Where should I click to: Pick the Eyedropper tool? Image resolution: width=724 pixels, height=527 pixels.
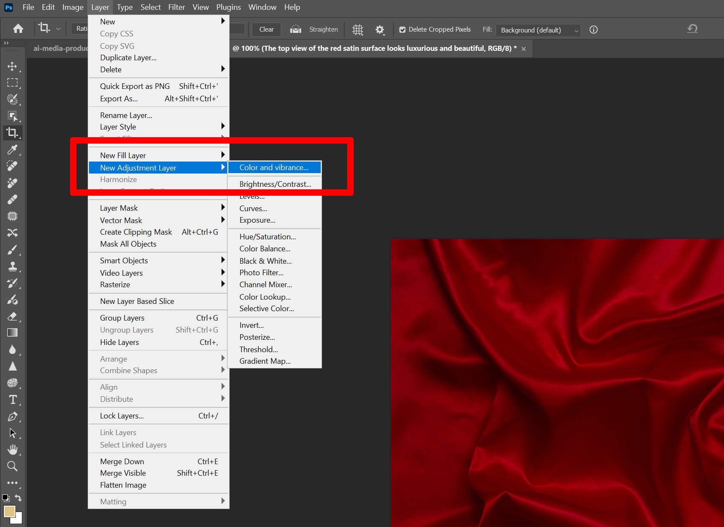tap(12, 150)
